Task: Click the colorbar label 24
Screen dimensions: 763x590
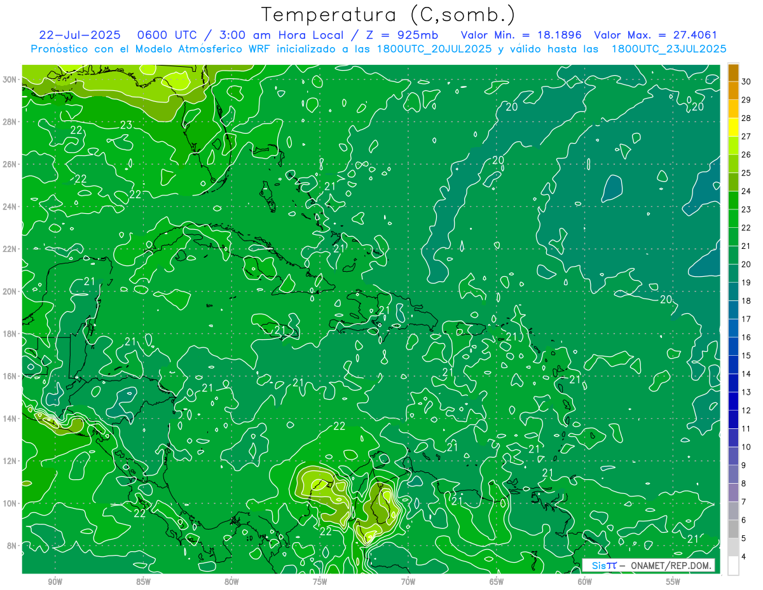Action: tap(746, 191)
